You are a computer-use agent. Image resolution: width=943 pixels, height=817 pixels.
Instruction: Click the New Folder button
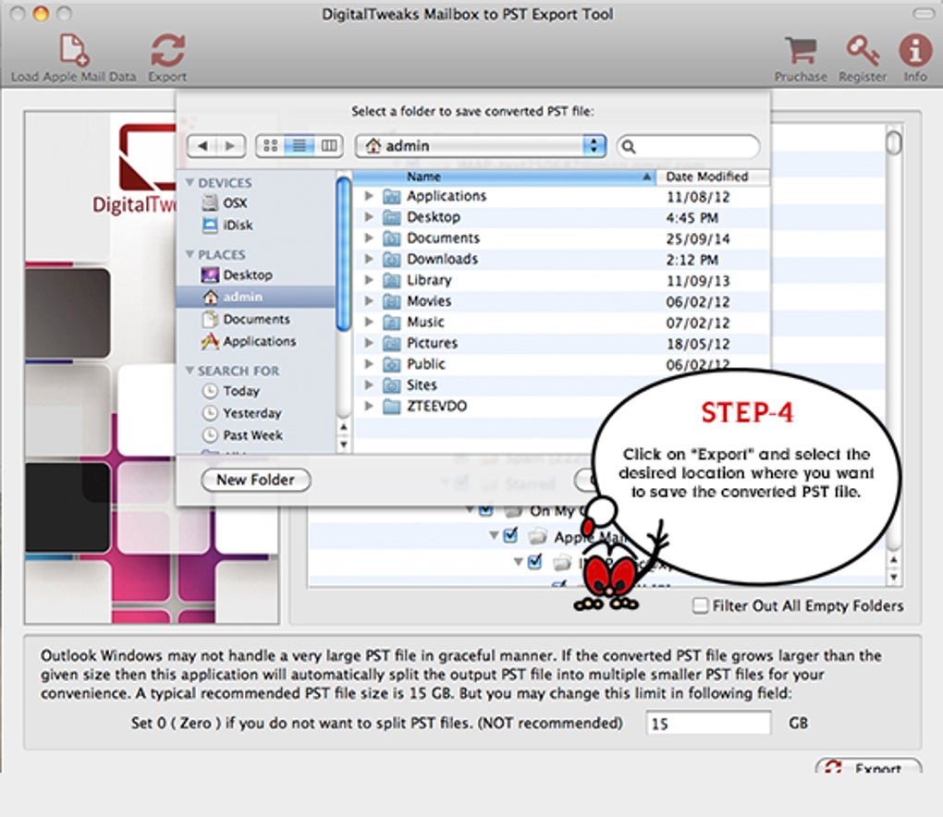[255, 481]
